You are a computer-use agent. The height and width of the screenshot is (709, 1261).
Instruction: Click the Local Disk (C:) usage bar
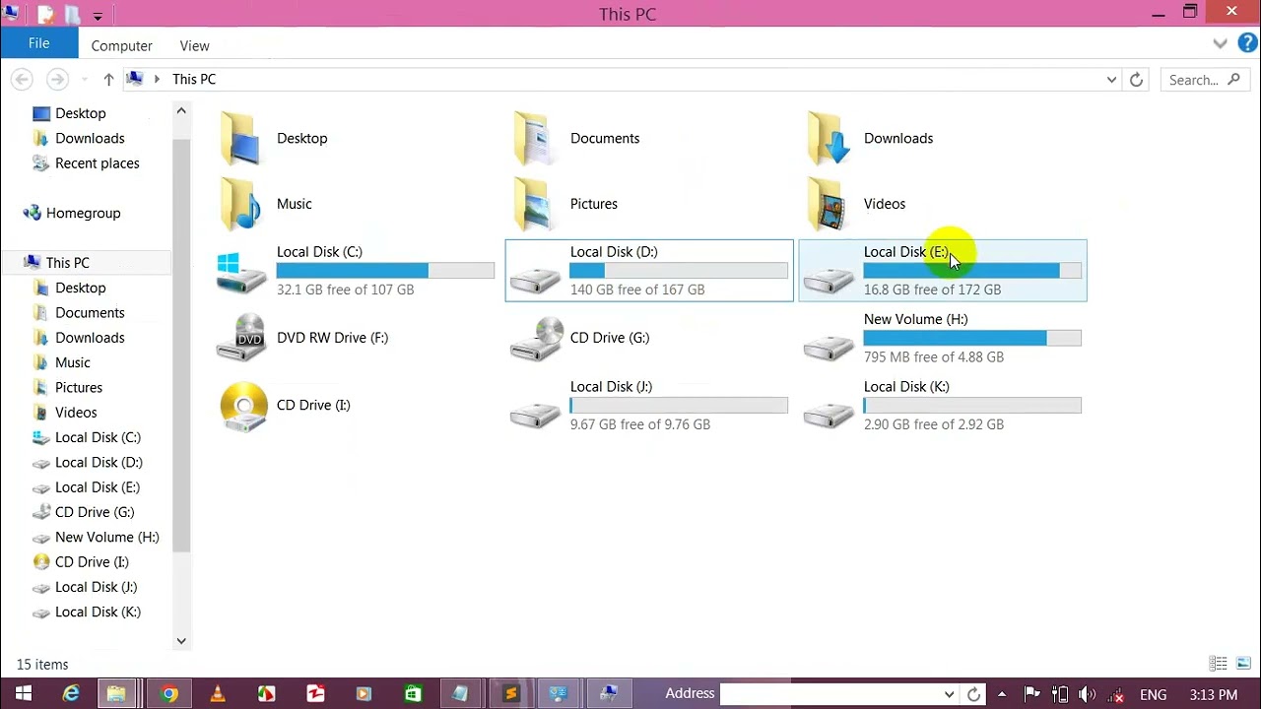click(x=385, y=271)
